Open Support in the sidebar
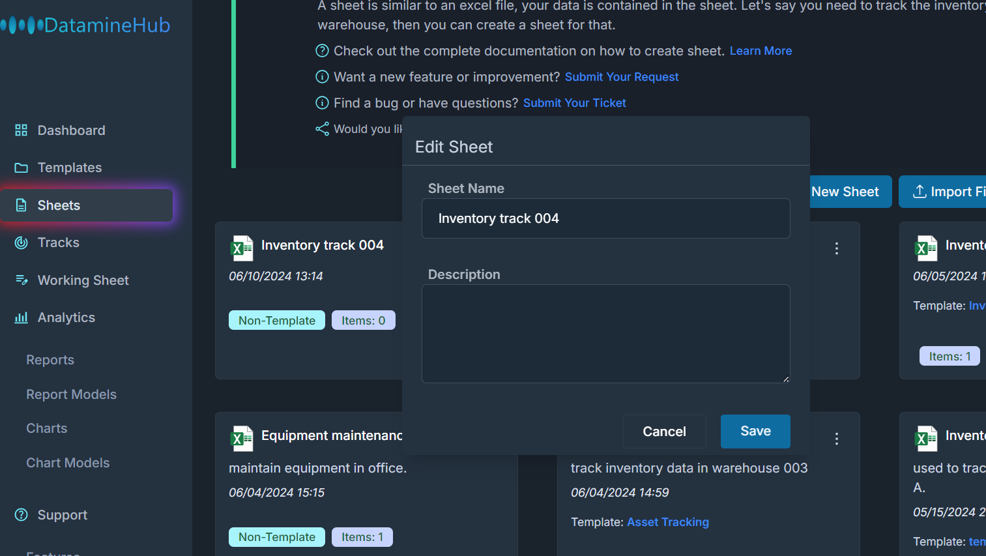This screenshot has width=986, height=556. coord(63,515)
